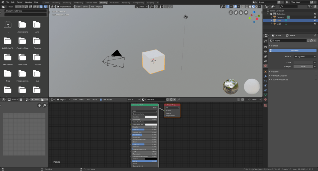
Task: Open the Render menu
Action: tap(20, 2)
